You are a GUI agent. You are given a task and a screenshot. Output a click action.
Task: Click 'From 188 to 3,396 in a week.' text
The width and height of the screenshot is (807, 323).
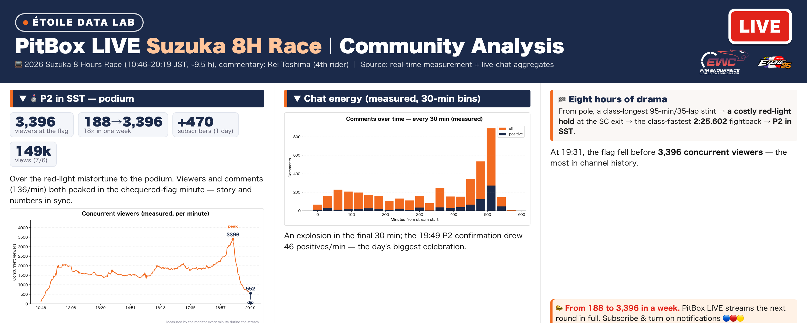pyautogui.click(x=622, y=308)
